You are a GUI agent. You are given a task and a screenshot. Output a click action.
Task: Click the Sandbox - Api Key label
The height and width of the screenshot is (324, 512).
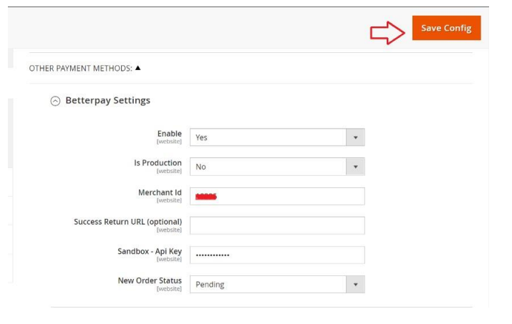[150, 251]
